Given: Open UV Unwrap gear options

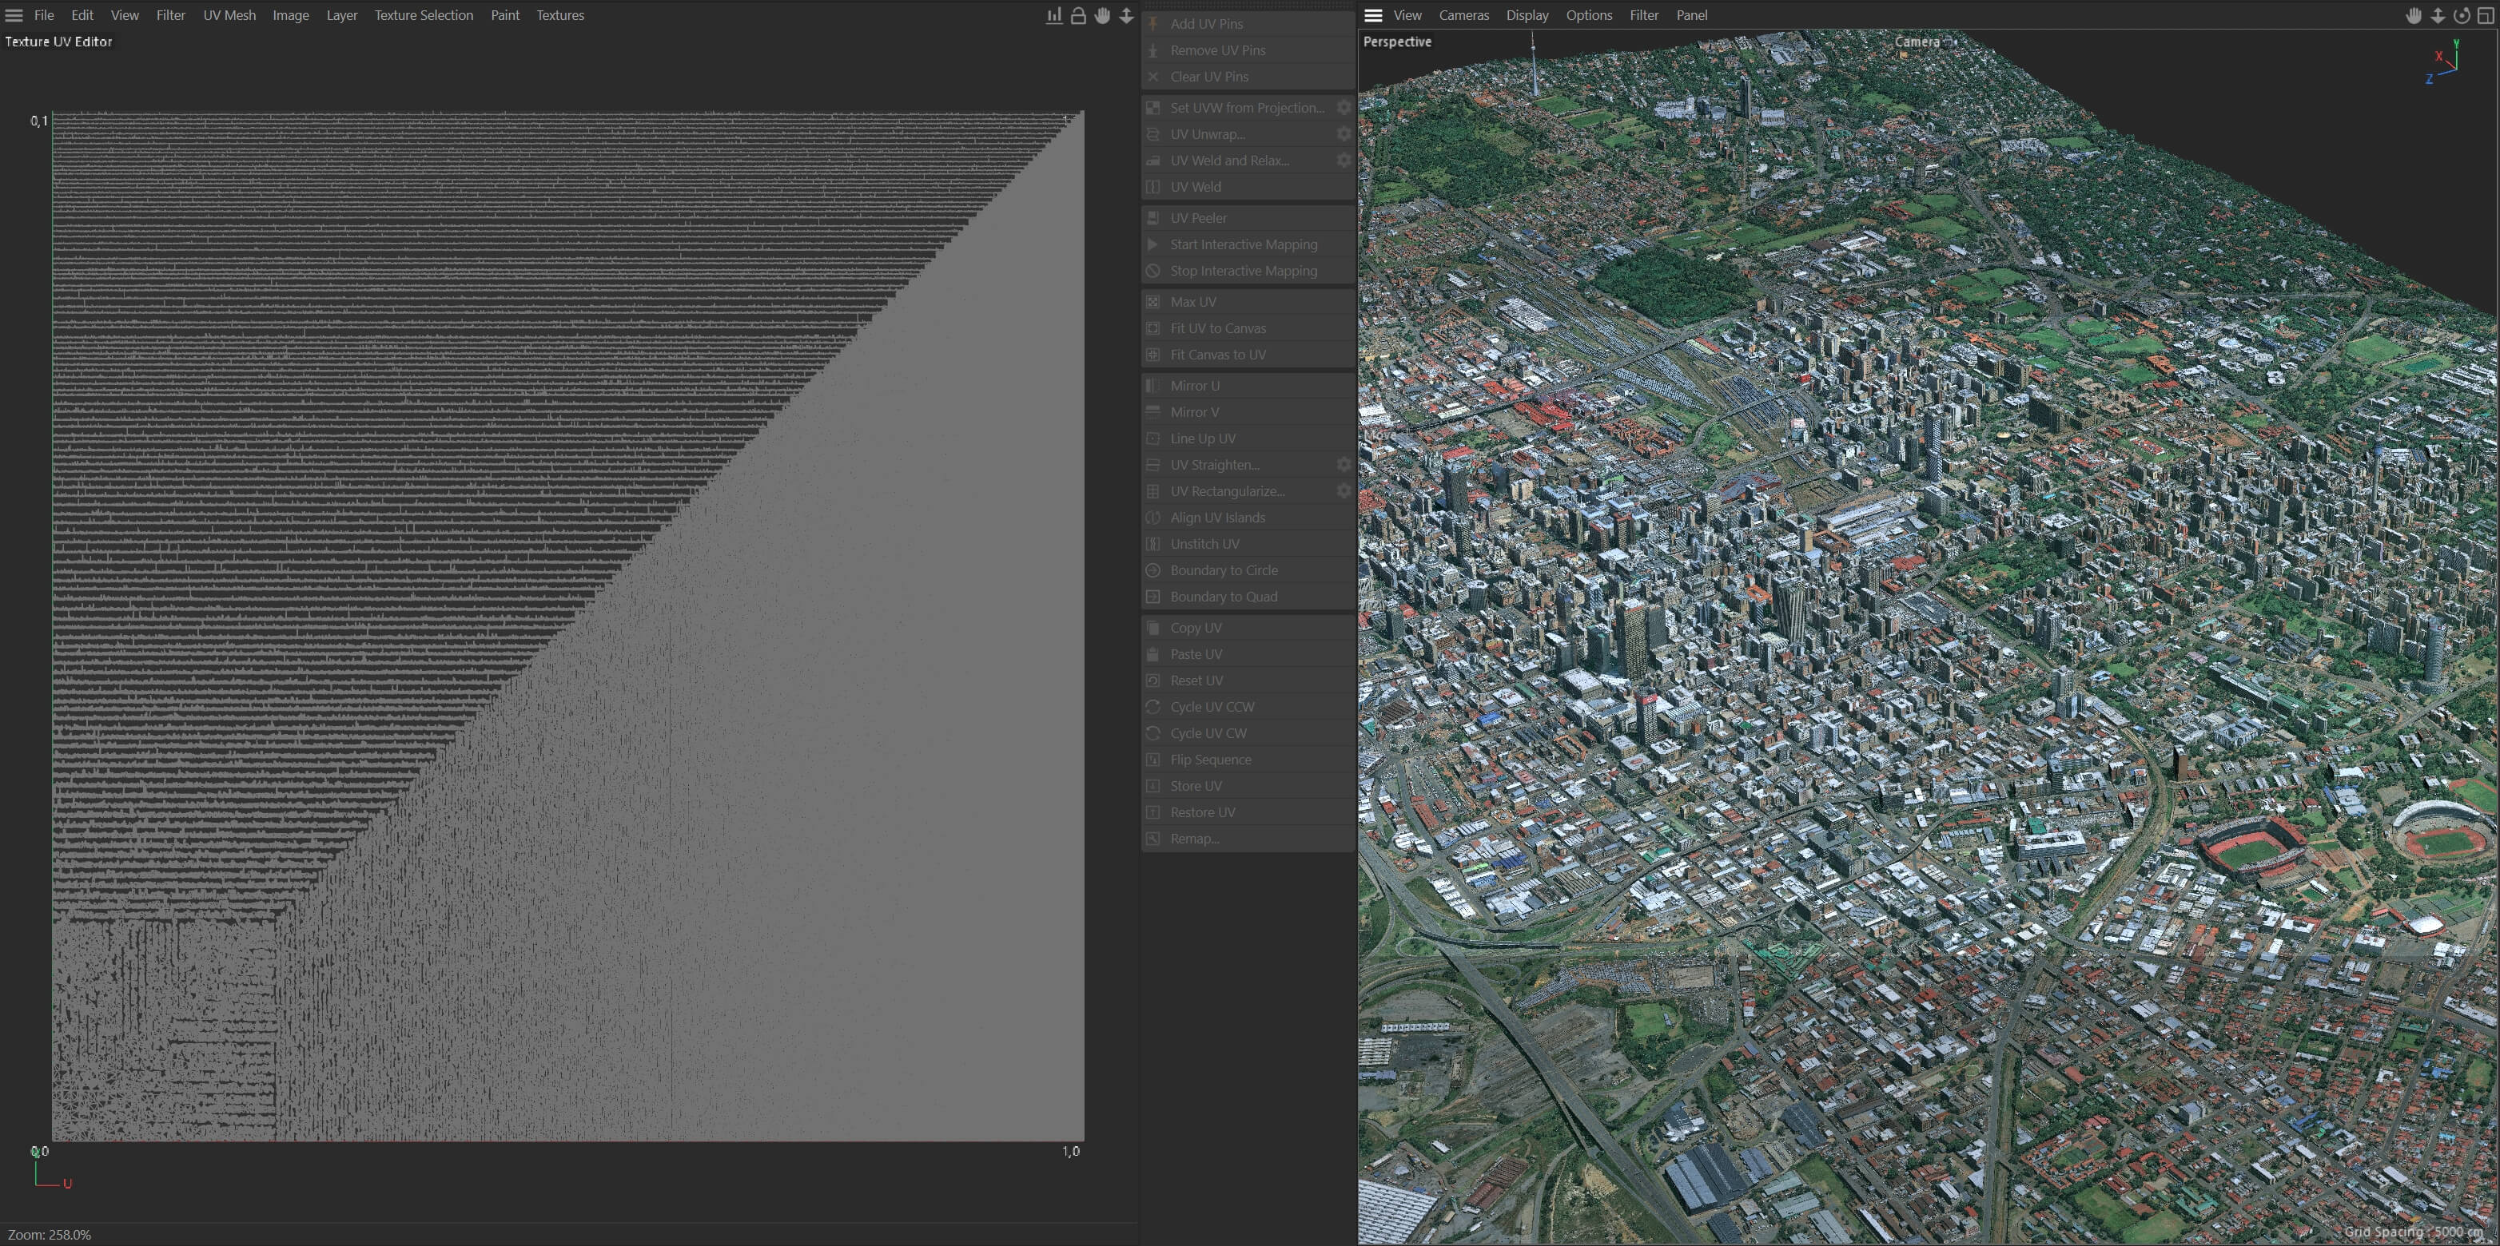Looking at the screenshot, I should [x=1344, y=134].
